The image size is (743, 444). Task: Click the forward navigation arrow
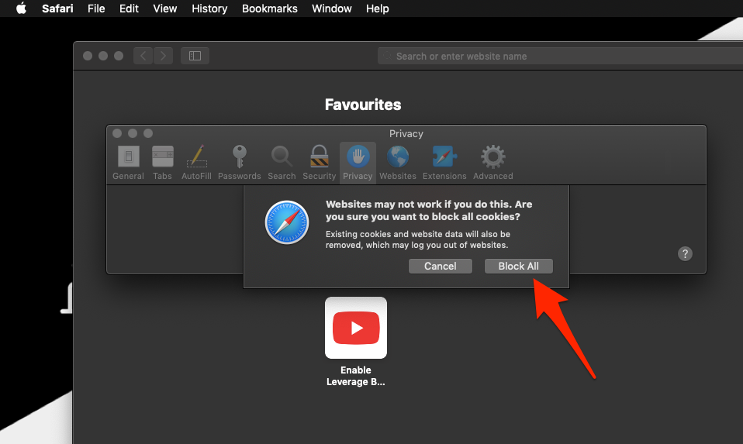163,56
